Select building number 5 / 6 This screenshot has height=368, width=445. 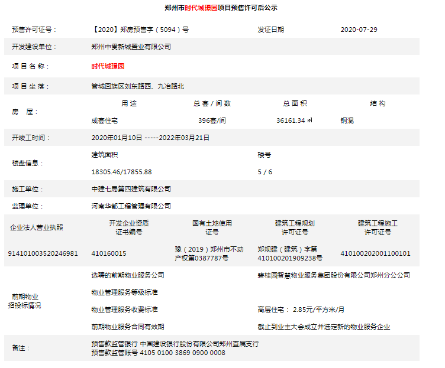point(265,172)
